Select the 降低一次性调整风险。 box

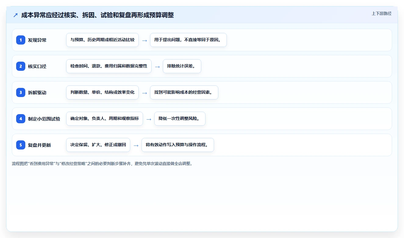(180, 119)
